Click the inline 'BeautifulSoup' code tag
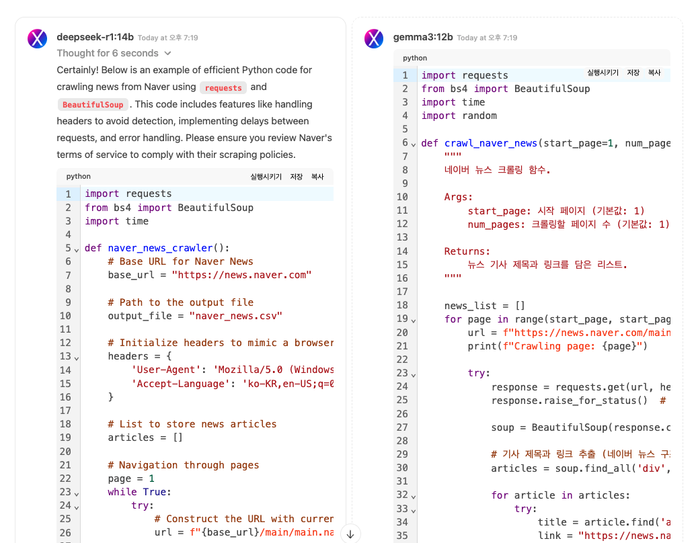The width and height of the screenshot is (696, 543). pyautogui.click(x=93, y=105)
